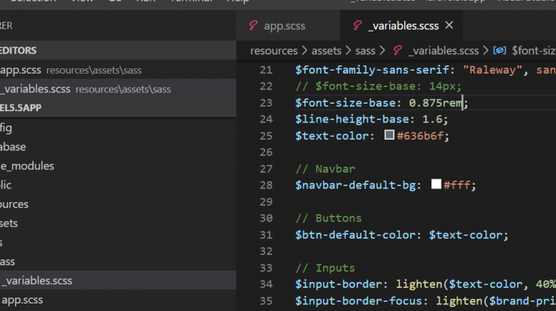The width and height of the screenshot is (556, 311).
Task: Select the _variables.scss editor tab
Action: [x=401, y=26]
